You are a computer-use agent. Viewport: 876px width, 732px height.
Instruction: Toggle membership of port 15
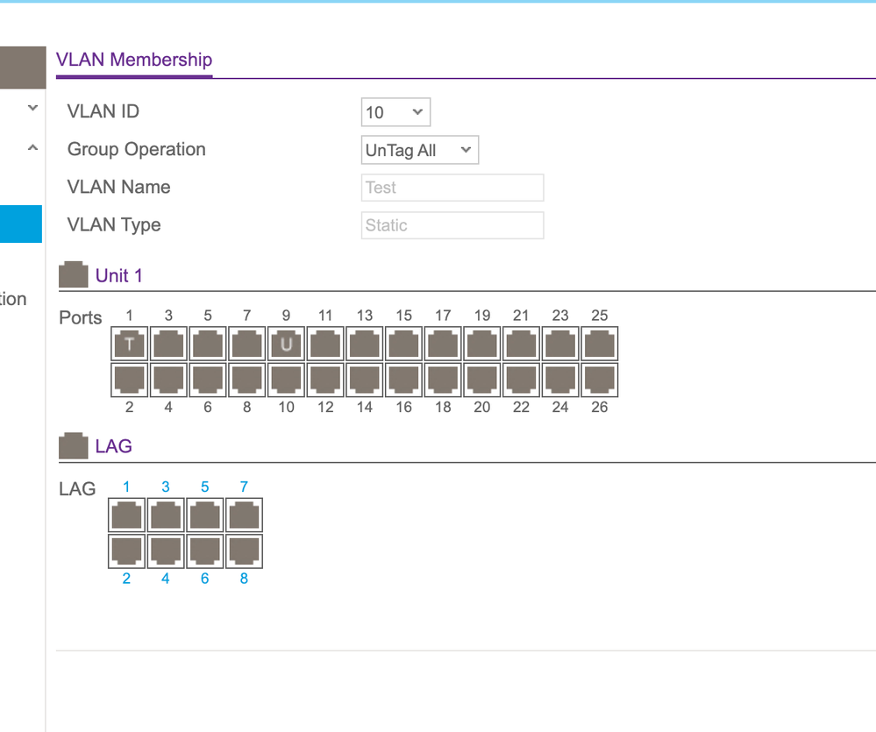pyautogui.click(x=403, y=344)
